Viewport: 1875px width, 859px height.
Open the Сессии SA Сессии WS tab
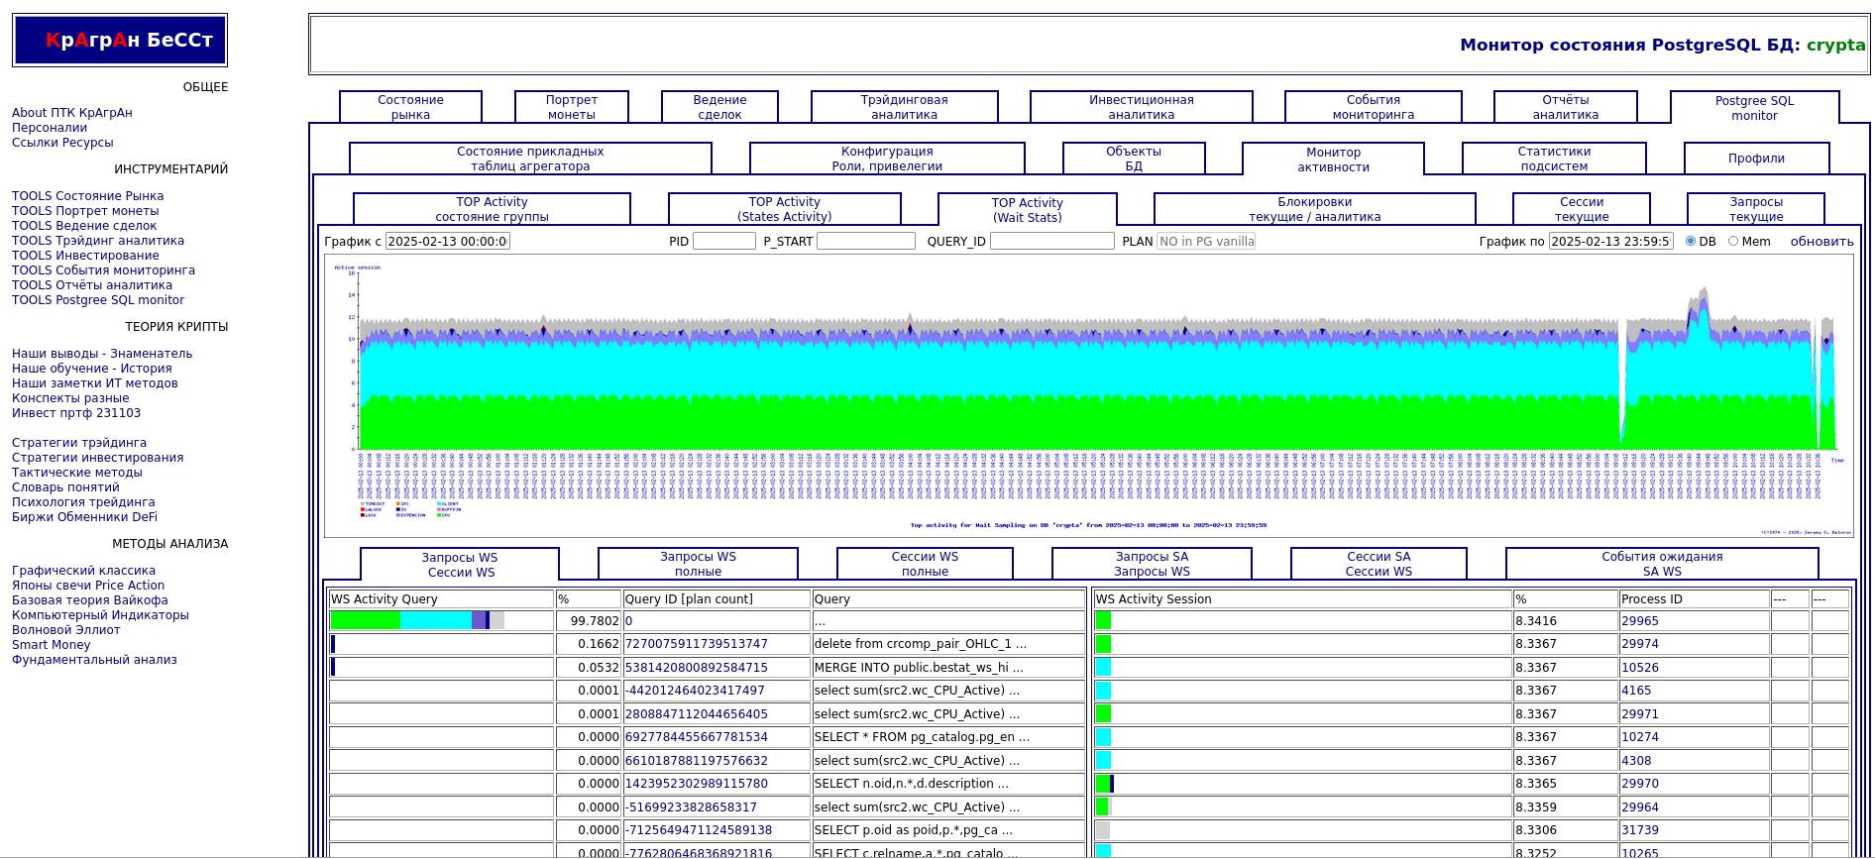[1378, 564]
